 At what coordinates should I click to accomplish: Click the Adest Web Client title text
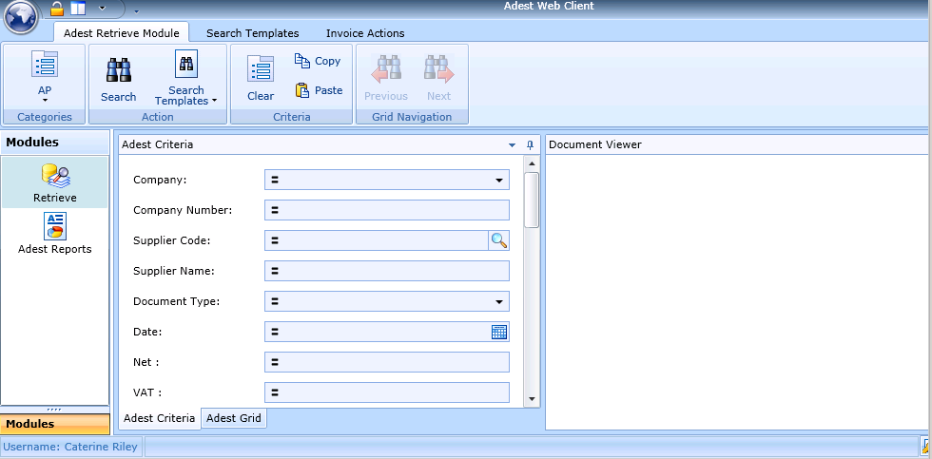pos(549,6)
